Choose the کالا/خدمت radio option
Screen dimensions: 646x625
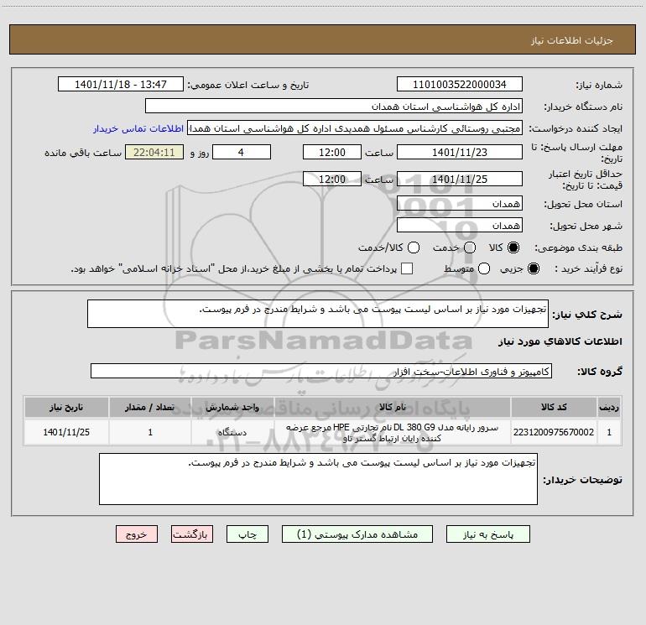coord(414,247)
